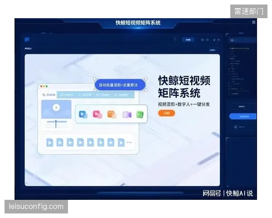
Task: Click the green film clip icon
Action: click(x=140, y=114)
